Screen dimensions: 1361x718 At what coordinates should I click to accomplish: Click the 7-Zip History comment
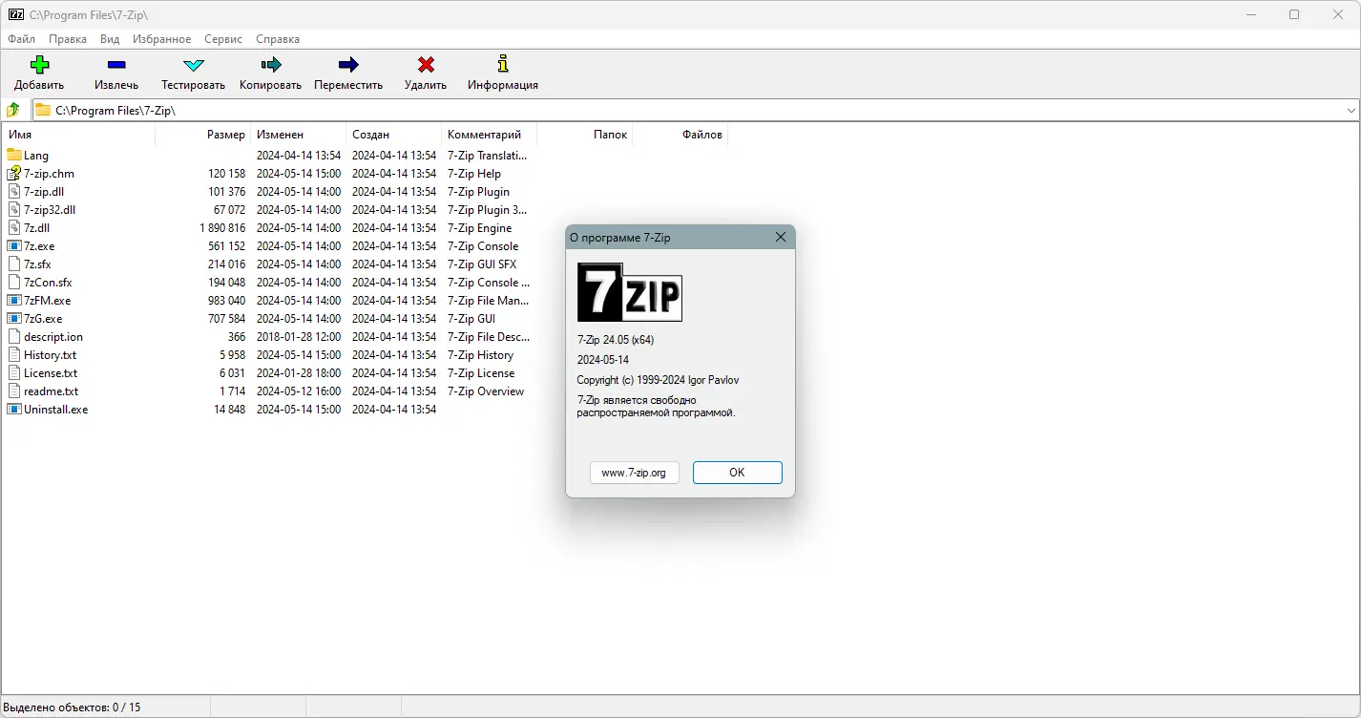click(481, 355)
